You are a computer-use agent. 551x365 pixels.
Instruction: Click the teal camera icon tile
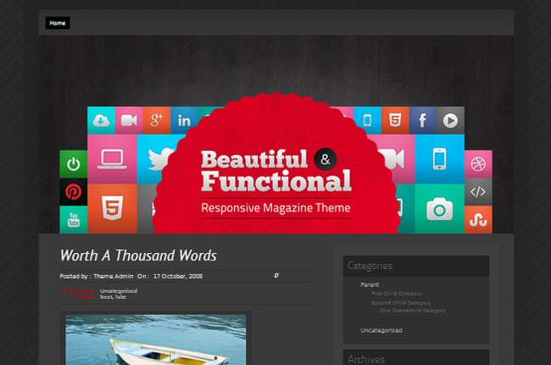[x=439, y=208]
